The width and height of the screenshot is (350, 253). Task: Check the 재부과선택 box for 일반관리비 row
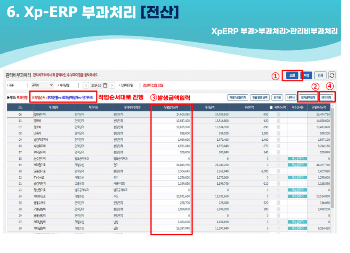pos(278,114)
